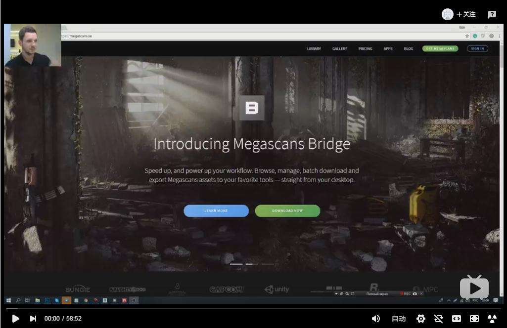Image resolution: width=507 pixels, height=328 pixels.
Task: Open the Windows Start menu
Action: click(x=9, y=300)
